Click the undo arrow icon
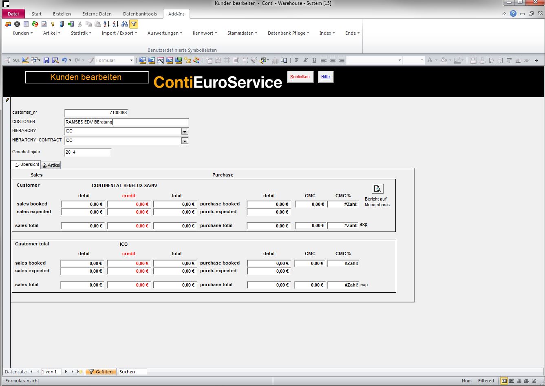Image resolution: width=545 pixels, height=386 pixels. click(x=64, y=60)
